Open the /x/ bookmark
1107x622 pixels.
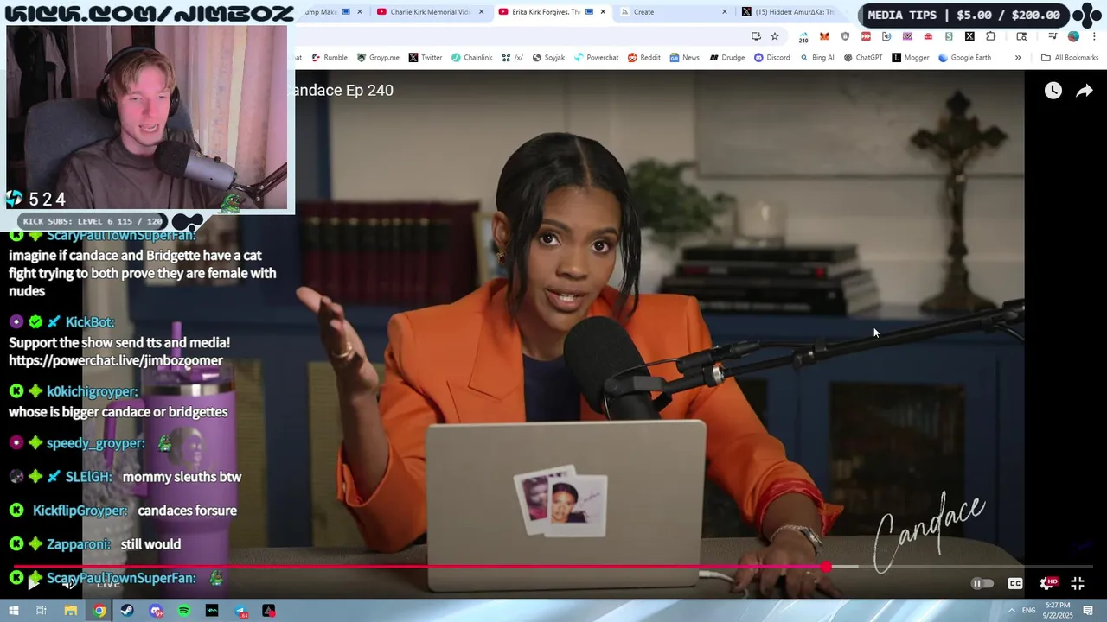tap(512, 58)
